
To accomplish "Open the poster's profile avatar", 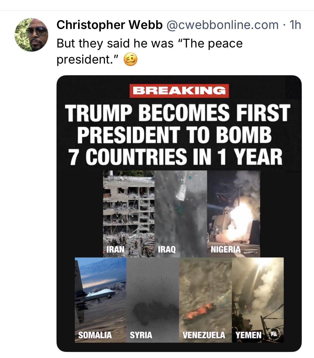I will click(31, 35).
